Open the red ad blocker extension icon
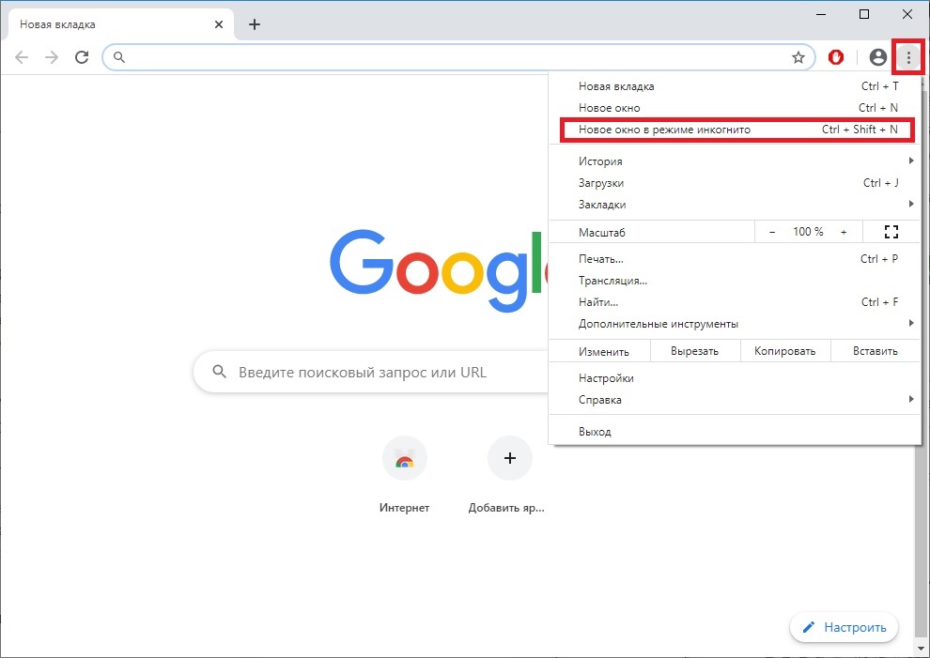Screen dimensions: 930x658 (836, 57)
